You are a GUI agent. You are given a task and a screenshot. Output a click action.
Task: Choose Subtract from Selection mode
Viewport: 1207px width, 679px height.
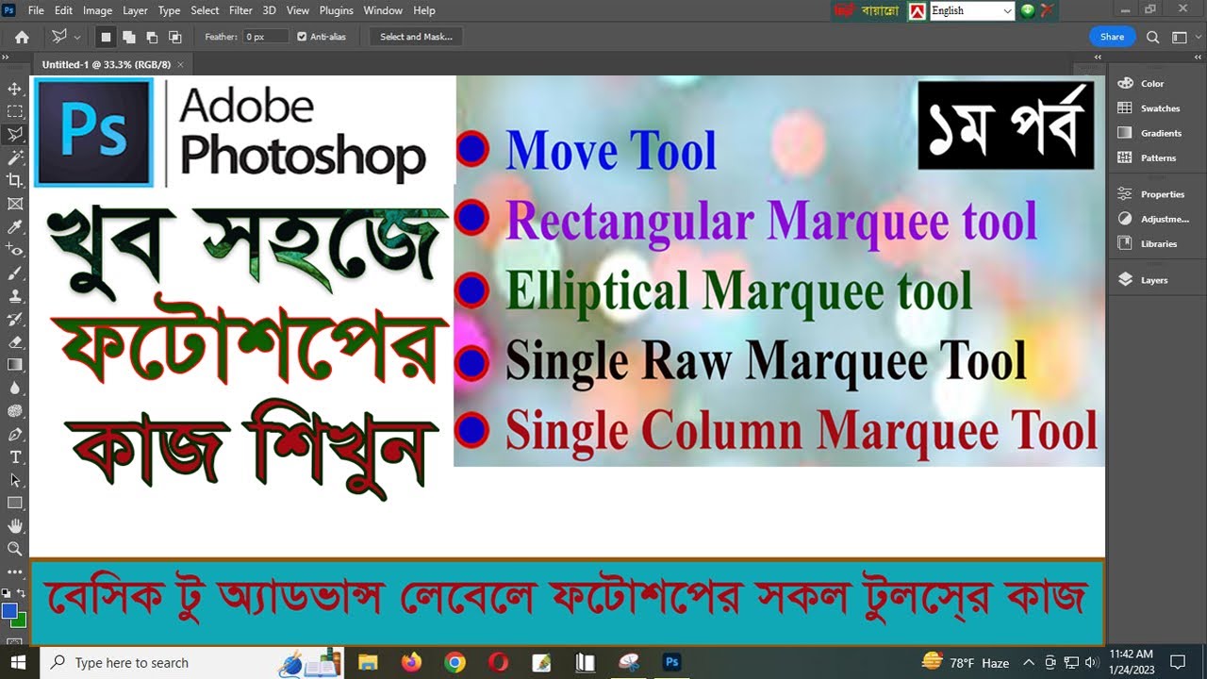pos(152,37)
